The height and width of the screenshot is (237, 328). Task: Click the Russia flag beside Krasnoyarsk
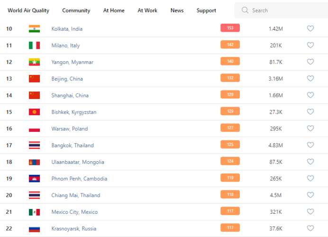(34, 228)
